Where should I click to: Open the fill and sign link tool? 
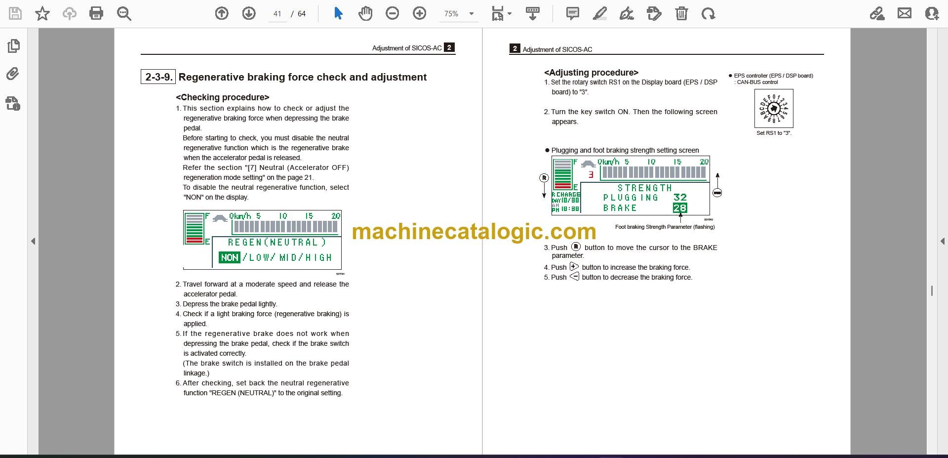click(x=877, y=13)
